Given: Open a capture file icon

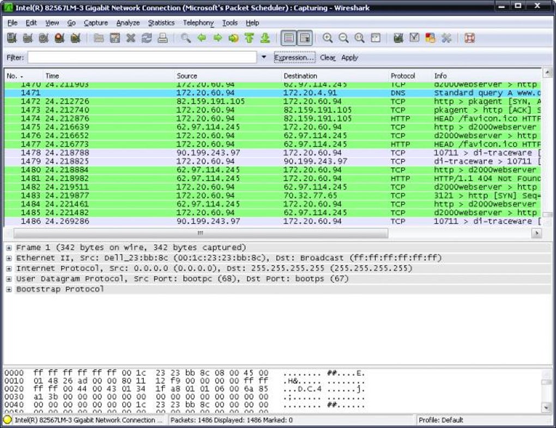Looking at the screenshot, I should click(99, 38).
